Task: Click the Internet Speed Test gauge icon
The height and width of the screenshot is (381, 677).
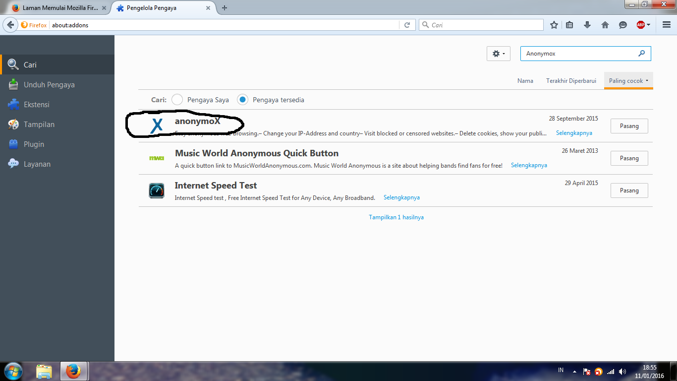Action: pos(157,190)
